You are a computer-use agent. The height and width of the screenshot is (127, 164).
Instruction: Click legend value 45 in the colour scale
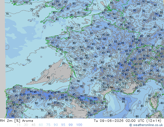click(x=33, y=125)
